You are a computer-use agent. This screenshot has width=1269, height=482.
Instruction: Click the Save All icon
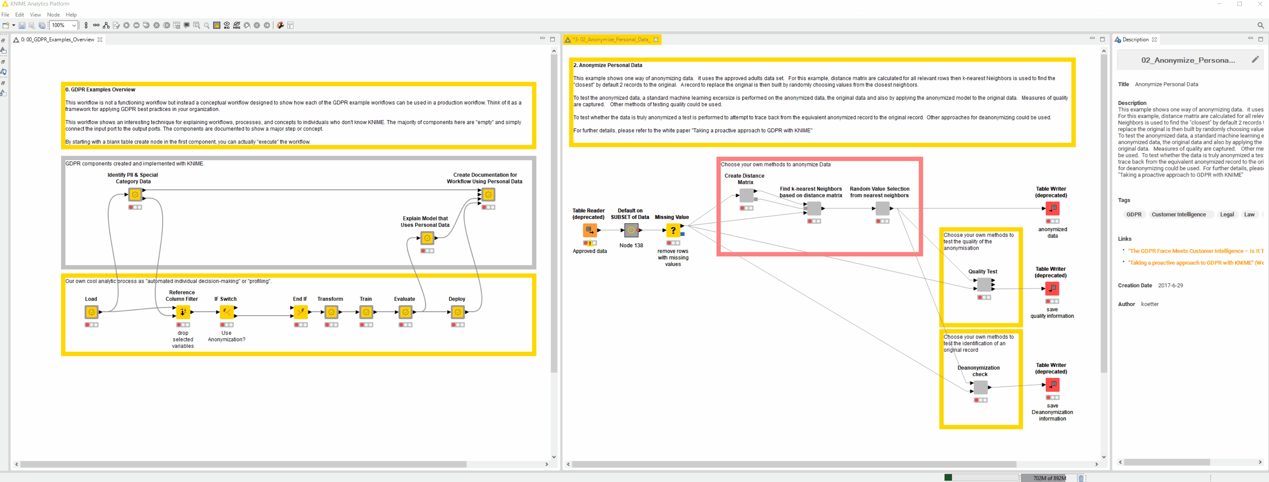42,25
